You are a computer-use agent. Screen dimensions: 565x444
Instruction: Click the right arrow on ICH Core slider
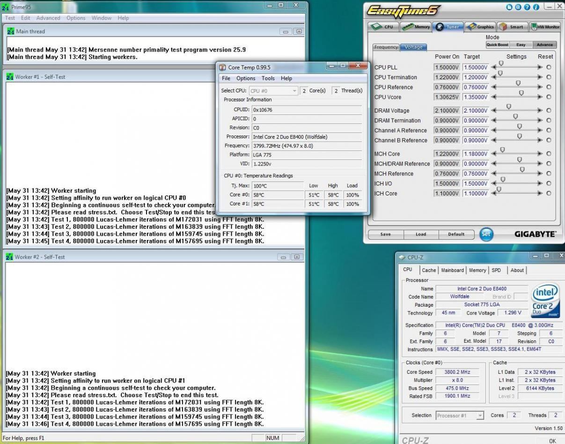(x=540, y=193)
